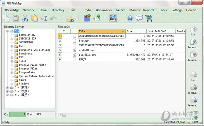Sort by the File column header
Image resolution: width=204 pixels, height=126 pixels.
(x=102, y=31)
